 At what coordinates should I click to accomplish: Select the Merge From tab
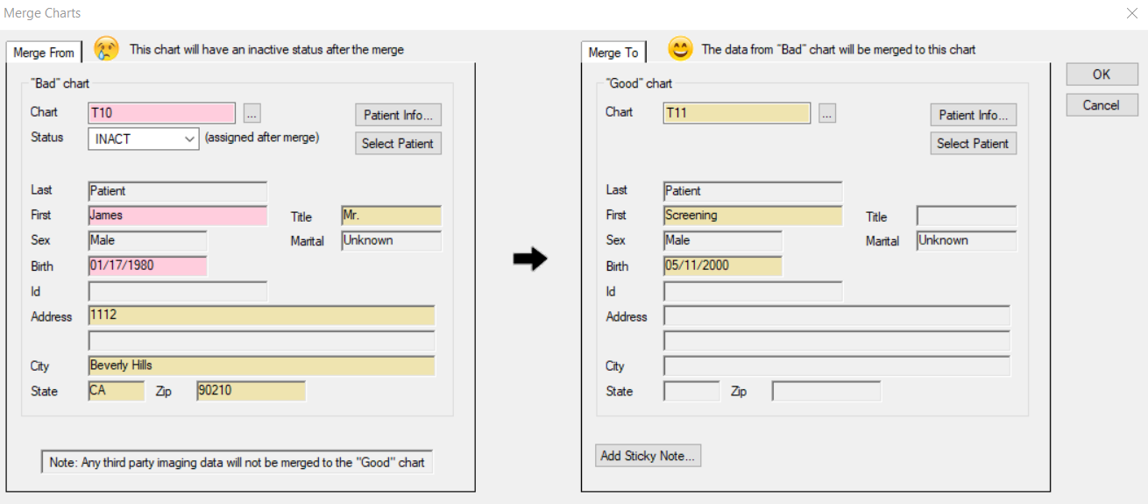coord(44,53)
